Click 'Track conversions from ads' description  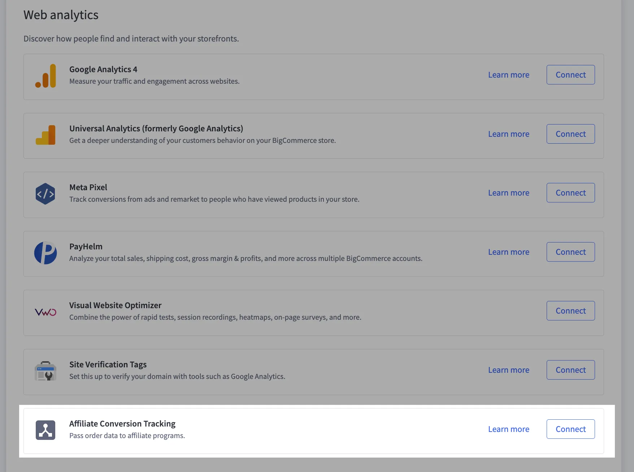pyautogui.click(x=214, y=199)
